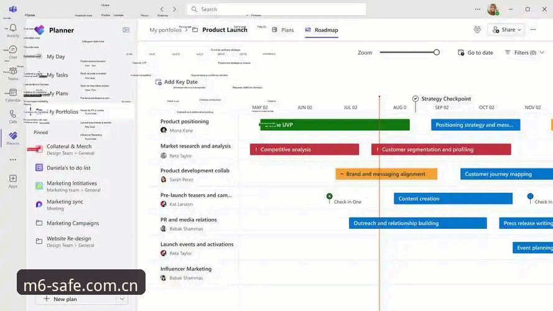The image size is (553, 311).
Task: Click My portfolios breadcrumb link
Action: point(165,30)
